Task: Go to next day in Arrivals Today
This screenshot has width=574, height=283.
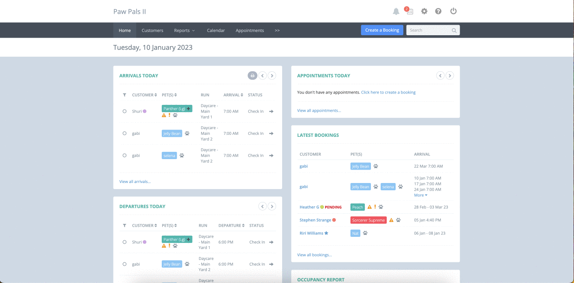Action: [272, 76]
